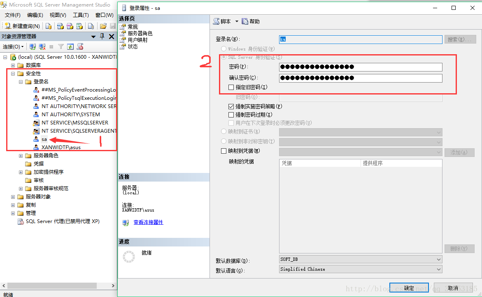Expand the 管理 folder

(13, 213)
